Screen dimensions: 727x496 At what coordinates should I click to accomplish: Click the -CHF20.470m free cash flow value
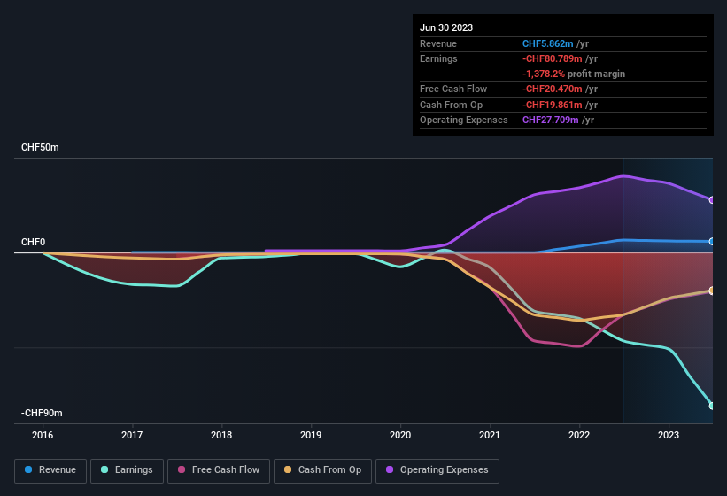(553, 89)
